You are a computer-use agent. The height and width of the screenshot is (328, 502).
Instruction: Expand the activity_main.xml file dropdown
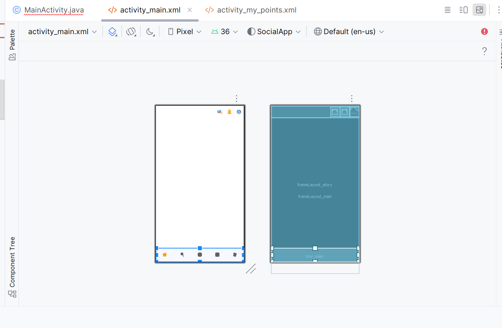63,31
